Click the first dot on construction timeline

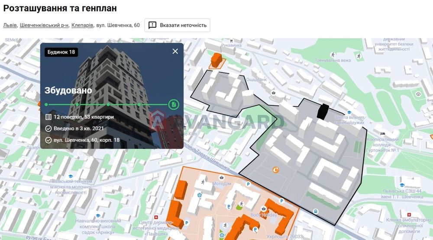pyautogui.click(x=46, y=104)
